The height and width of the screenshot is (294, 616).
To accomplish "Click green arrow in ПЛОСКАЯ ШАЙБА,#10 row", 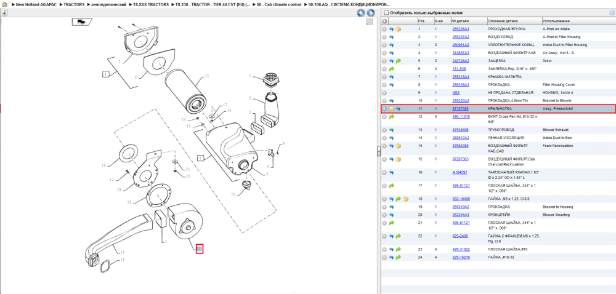I will click(399, 250).
